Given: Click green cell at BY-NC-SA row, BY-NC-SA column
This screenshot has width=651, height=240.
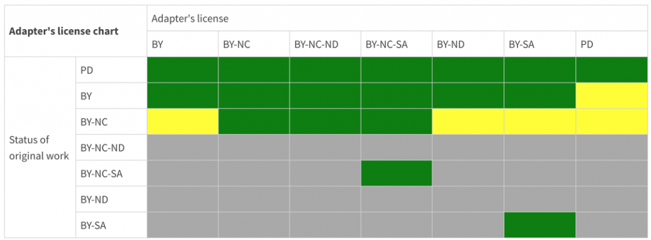Looking at the screenshot, I should tap(397, 174).
